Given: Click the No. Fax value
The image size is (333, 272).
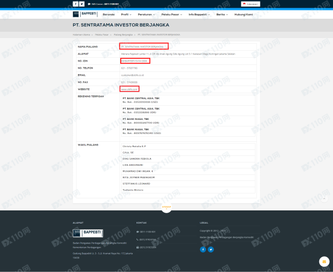Looking at the screenshot, I should (129, 82).
